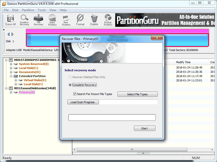Start the recovery with the Start button
This screenshot has height=162, width=217.
point(145,128)
